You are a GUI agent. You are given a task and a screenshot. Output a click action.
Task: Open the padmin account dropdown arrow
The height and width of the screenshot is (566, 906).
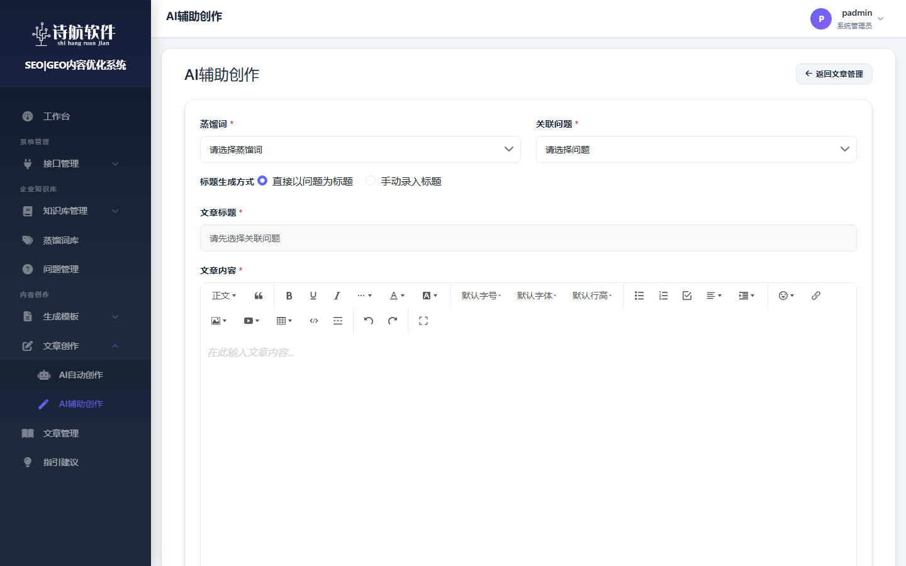click(x=881, y=19)
